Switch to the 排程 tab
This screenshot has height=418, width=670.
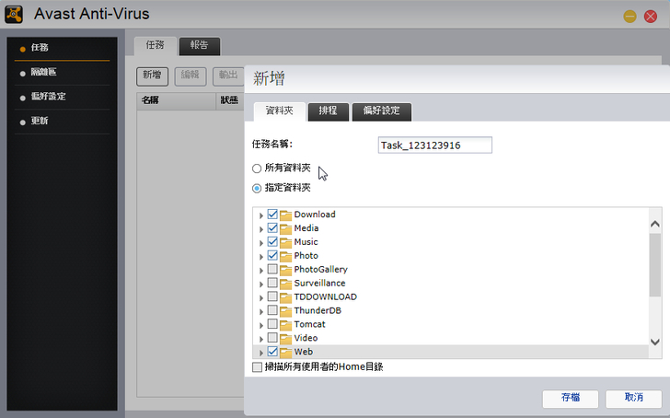pos(329,111)
